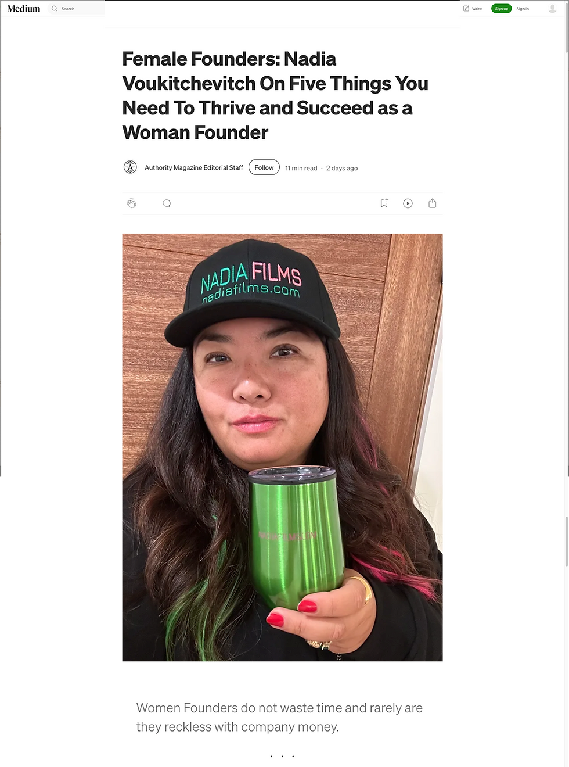The width and height of the screenshot is (569, 767).
Task: Open the share icon menu
Action: pos(432,203)
